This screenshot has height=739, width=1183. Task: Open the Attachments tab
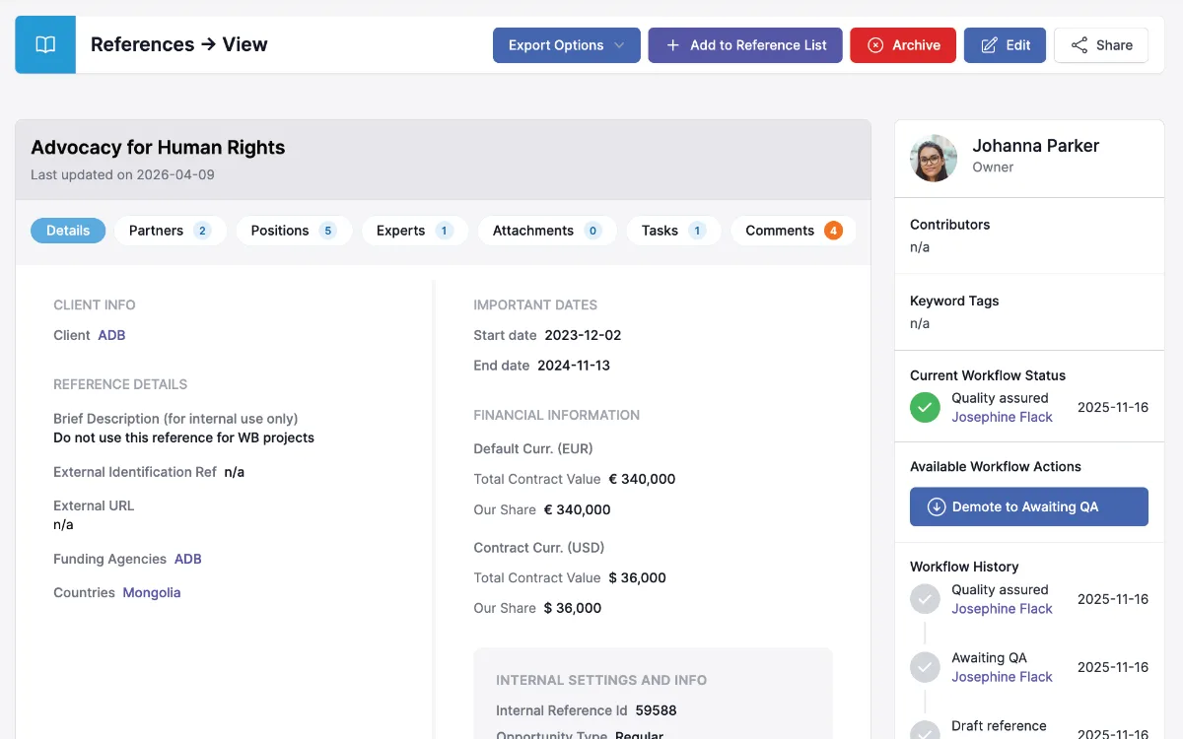[x=547, y=231]
